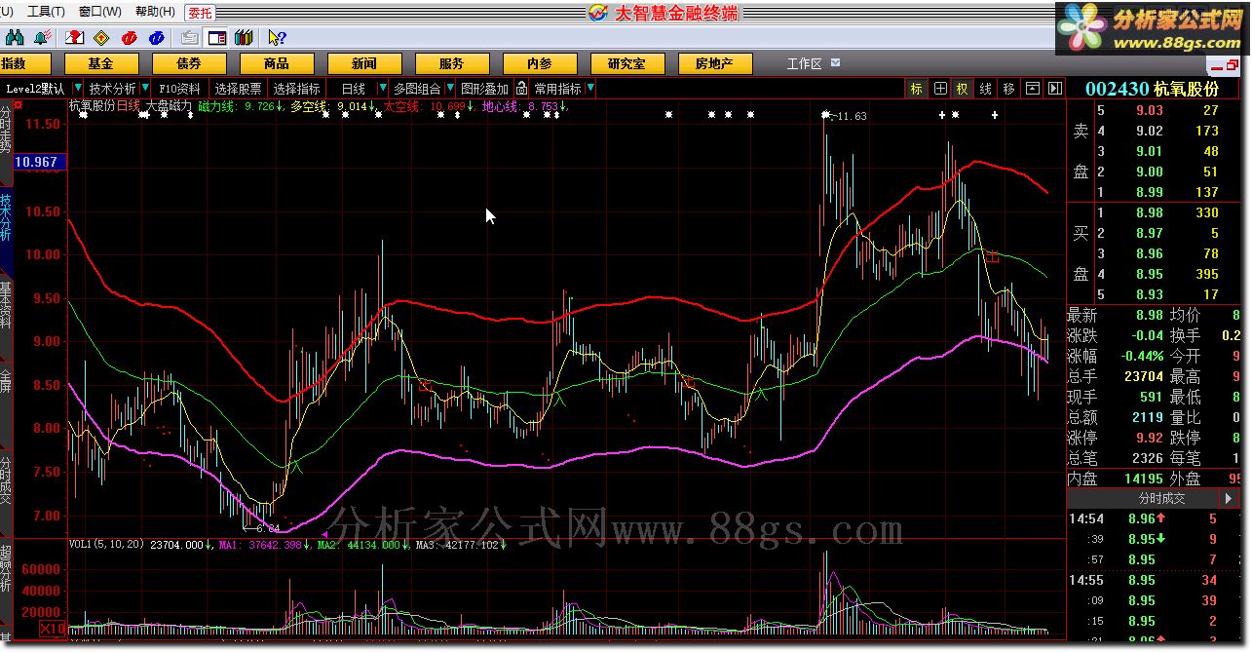This screenshot has width=1252, height=652.
Task: Click the yellow diamond toolbar icon
Action: pos(101,38)
